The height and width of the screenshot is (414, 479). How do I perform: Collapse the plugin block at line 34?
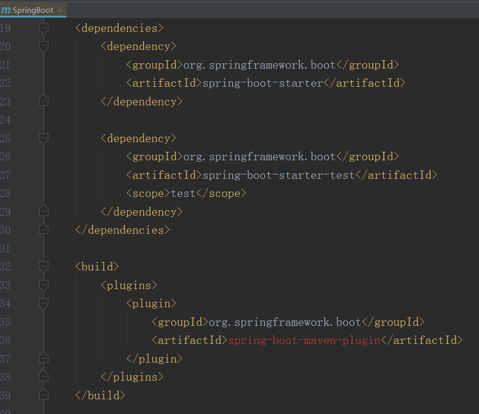(x=44, y=304)
